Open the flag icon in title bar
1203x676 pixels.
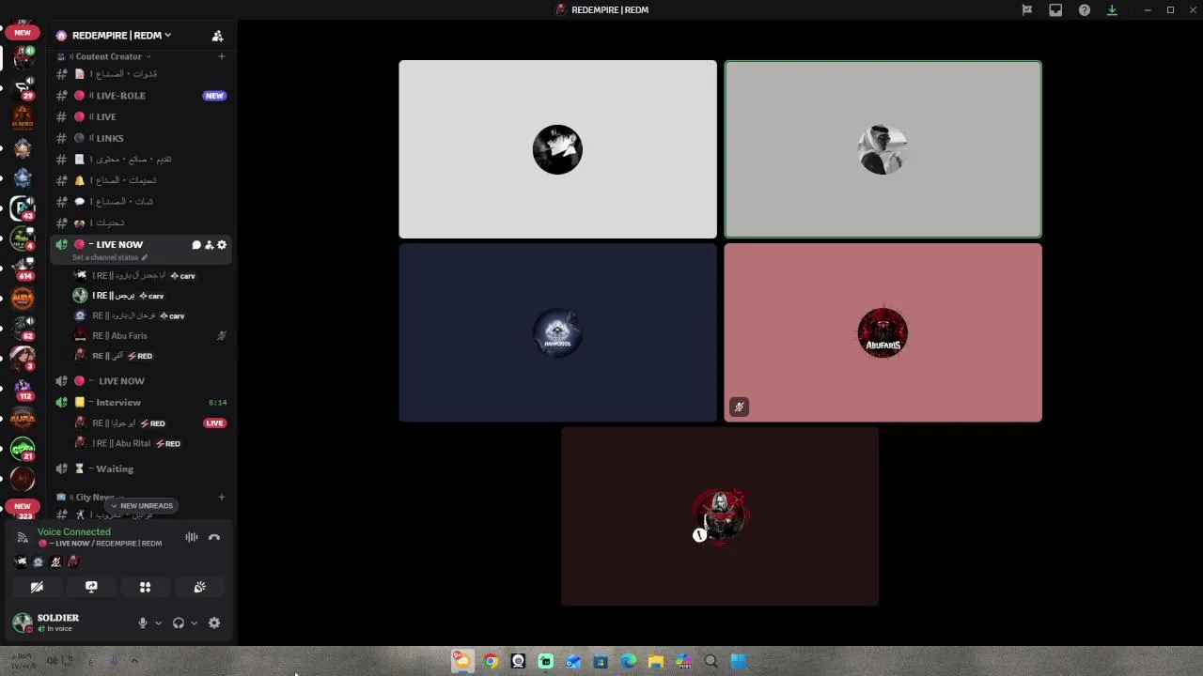(1027, 10)
